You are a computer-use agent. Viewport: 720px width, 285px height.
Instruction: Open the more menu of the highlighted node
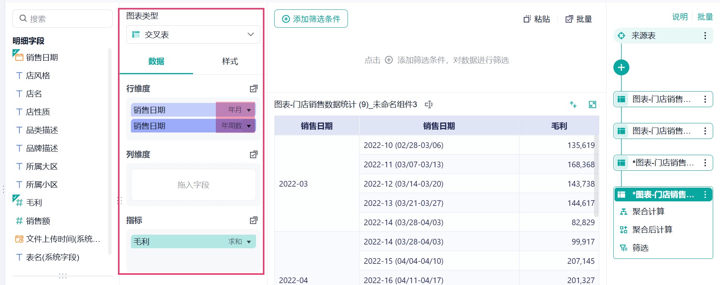pyautogui.click(x=705, y=195)
